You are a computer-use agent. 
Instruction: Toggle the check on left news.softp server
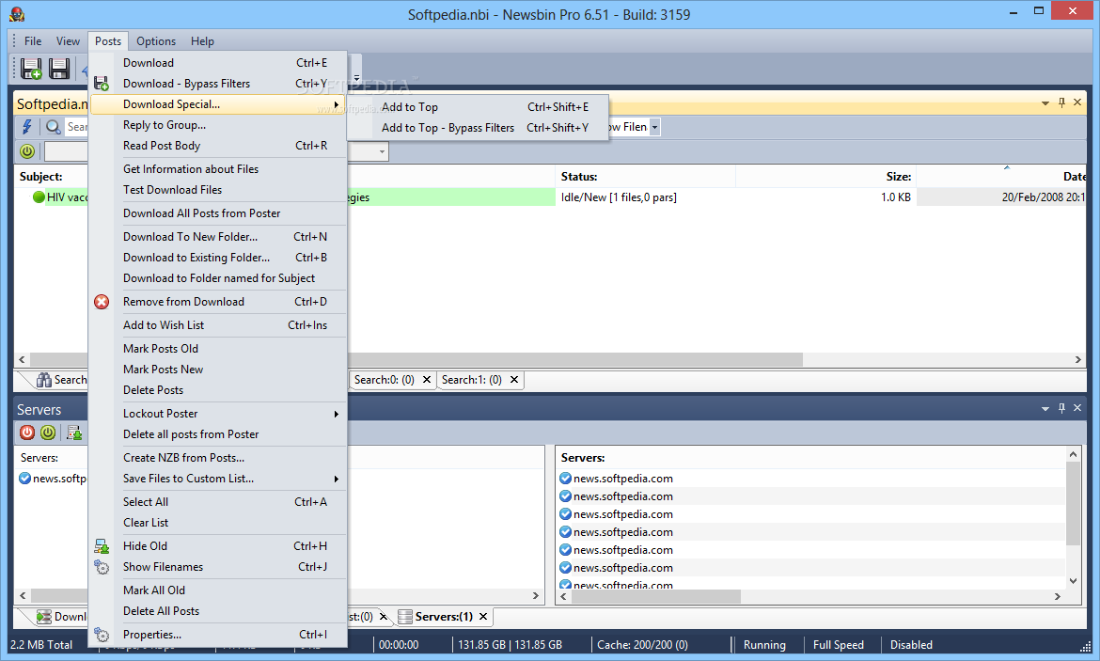click(24, 479)
